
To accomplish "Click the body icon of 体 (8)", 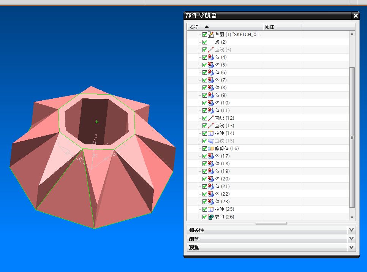I will coord(210,88).
